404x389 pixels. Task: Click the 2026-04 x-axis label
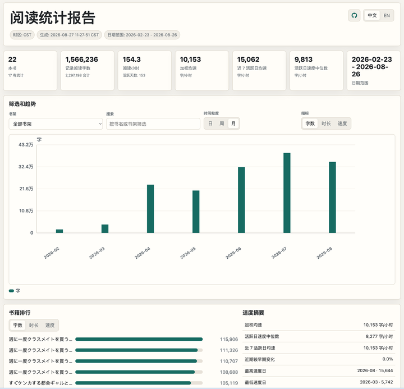142,253
